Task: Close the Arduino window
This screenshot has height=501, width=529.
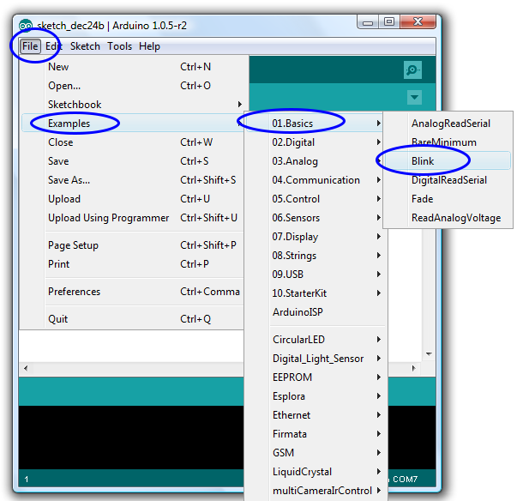Action: click(x=418, y=22)
